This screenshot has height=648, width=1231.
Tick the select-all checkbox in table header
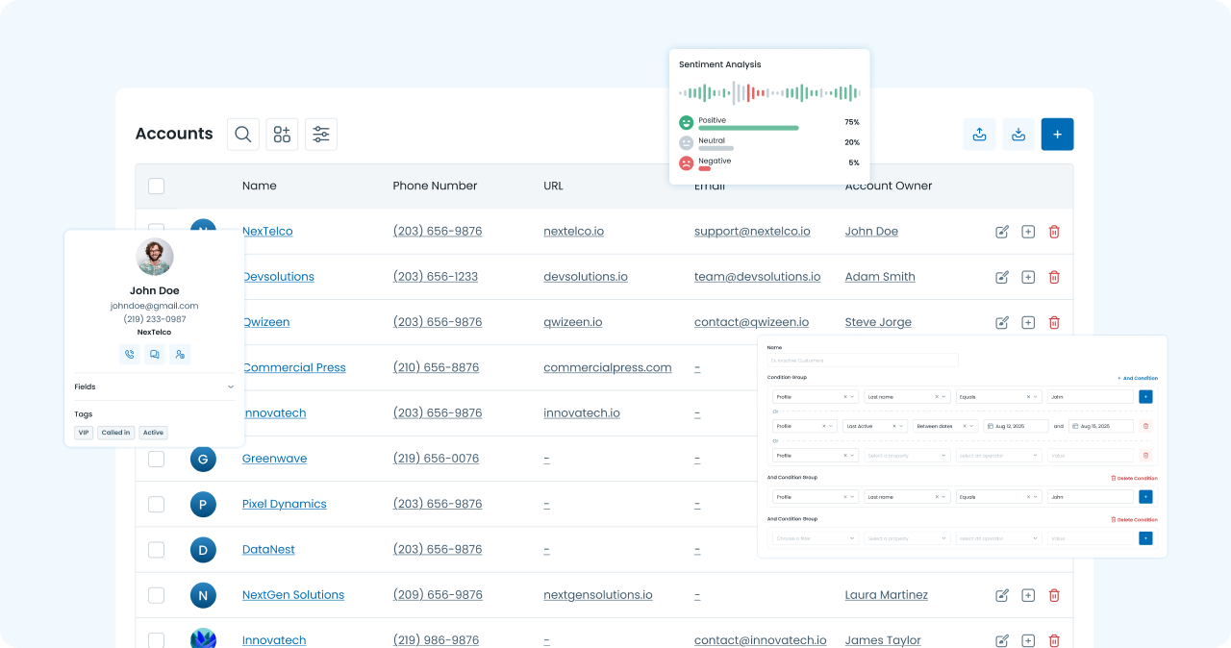156,187
